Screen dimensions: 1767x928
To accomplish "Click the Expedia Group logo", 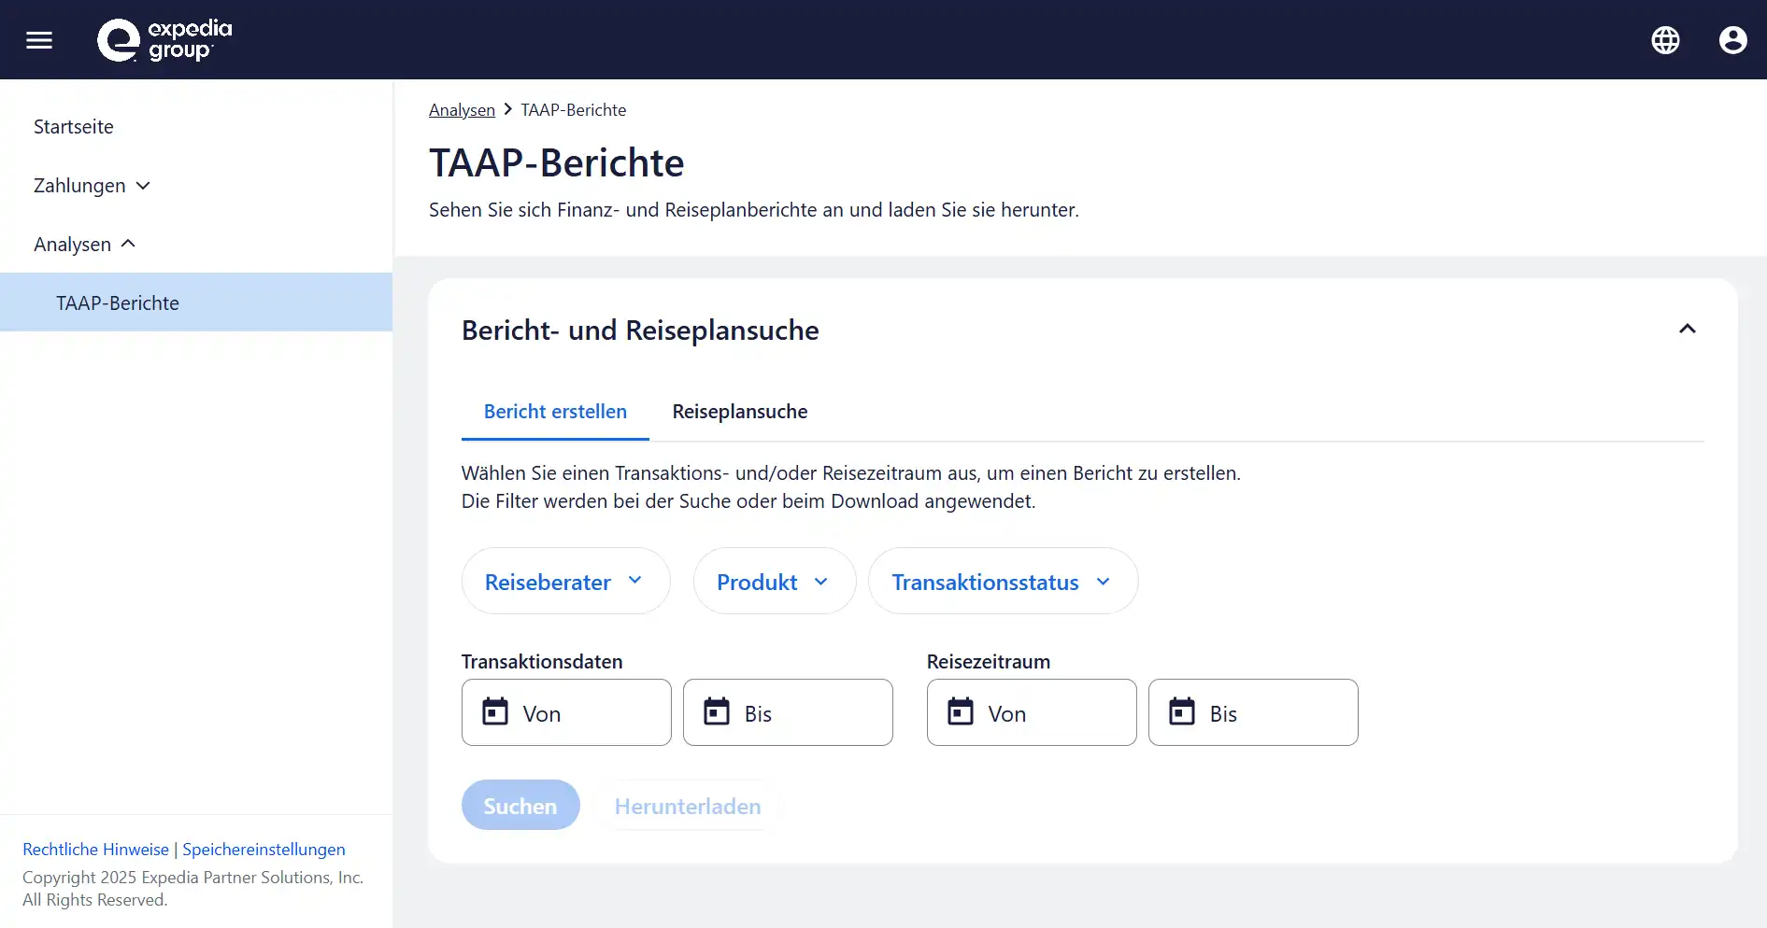I will click(x=164, y=40).
